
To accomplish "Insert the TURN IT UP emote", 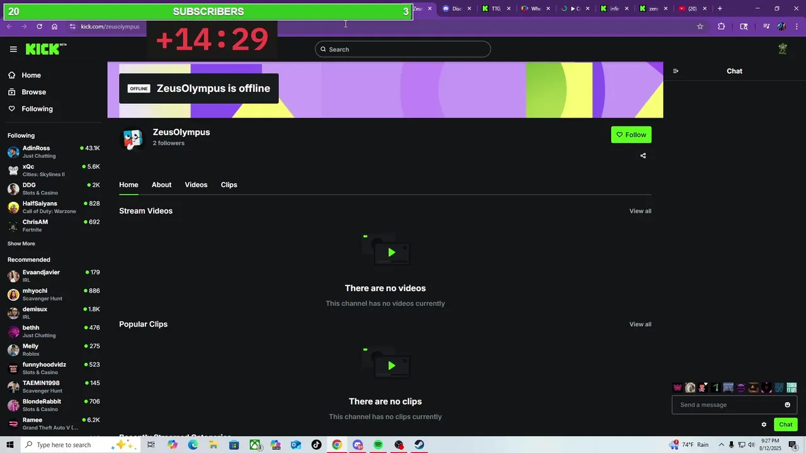I will click(792, 388).
